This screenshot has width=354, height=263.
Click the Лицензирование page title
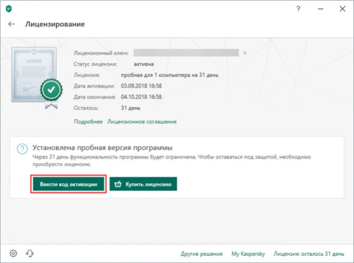(x=55, y=24)
